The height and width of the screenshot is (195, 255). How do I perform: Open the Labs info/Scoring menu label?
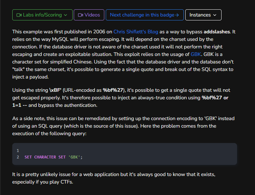tap(42, 15)
